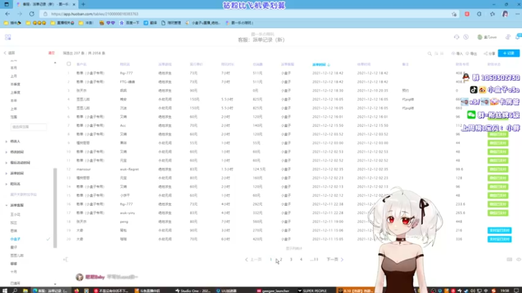The width and height of the screenshot is (522, 293).
Task: Sort by the highlighted 派单时间 column header
Action: [321, 64]
